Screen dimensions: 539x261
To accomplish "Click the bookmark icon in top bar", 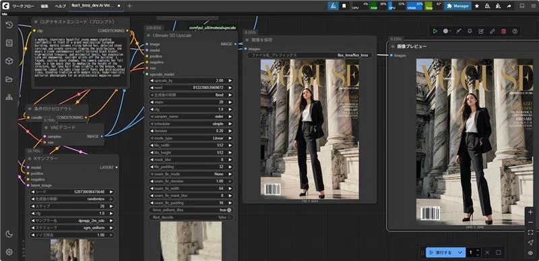I will (344, 6).
